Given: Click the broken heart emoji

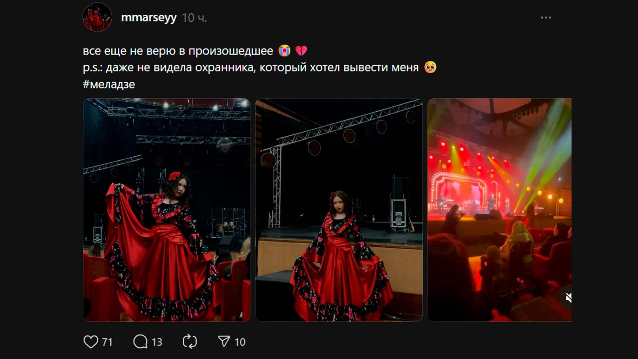Looking at the screenshot, I should 301,51.
